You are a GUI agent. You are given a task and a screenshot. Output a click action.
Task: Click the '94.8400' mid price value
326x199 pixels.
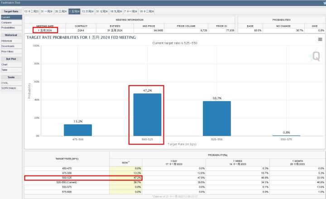tap(158, 31)
